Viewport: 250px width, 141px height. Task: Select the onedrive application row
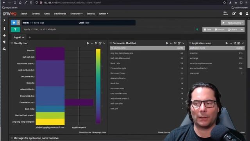click(x=217, y=53)
